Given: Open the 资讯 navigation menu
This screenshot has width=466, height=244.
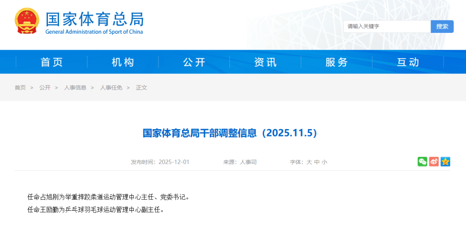Looking at the screenshot, I should (x=265, y=62).
